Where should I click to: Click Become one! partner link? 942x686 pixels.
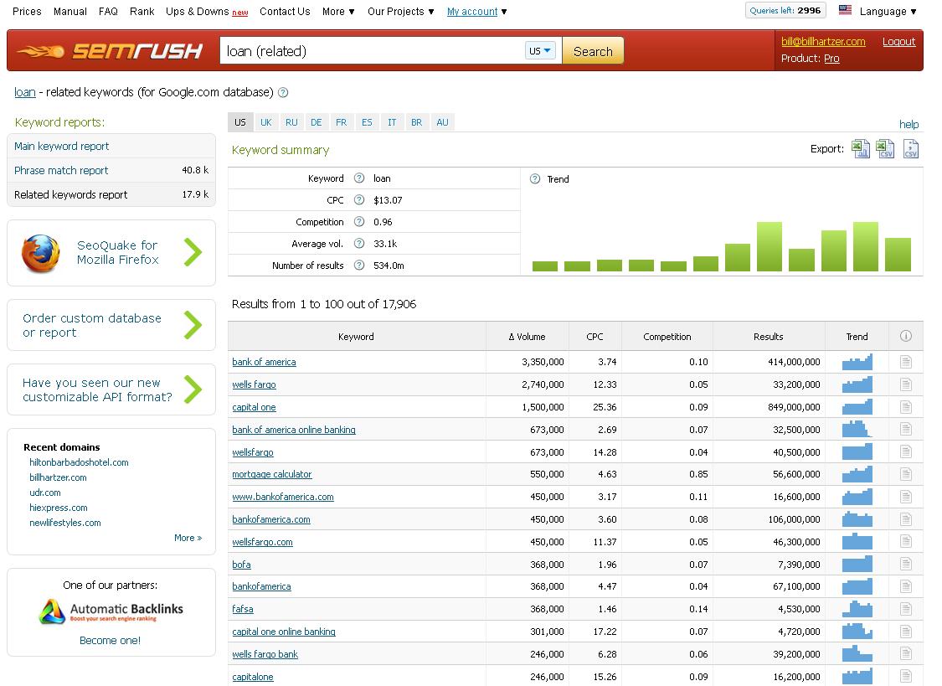110,640
